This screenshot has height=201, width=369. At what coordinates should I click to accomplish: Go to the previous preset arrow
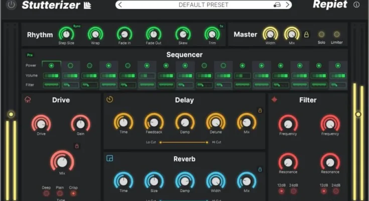120,5
